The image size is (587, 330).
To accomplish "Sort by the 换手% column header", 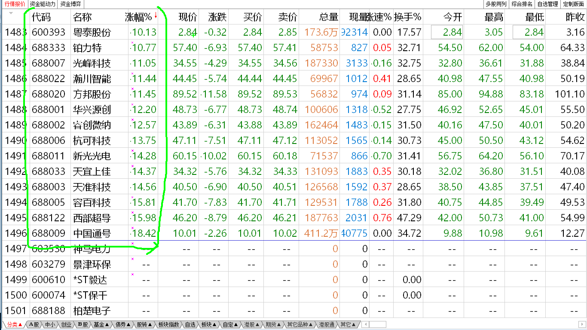I will (407, 17).
